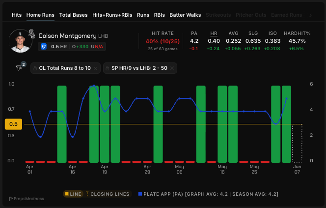Switch to the Runs tab
Screen dimensions: 326x208
[143, 15]
